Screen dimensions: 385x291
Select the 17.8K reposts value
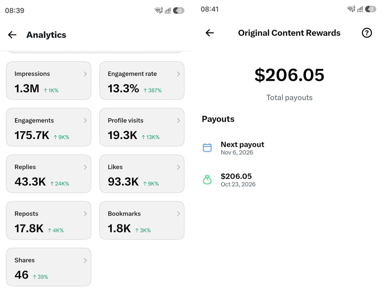pyautogui.click(x=29, y=228)
